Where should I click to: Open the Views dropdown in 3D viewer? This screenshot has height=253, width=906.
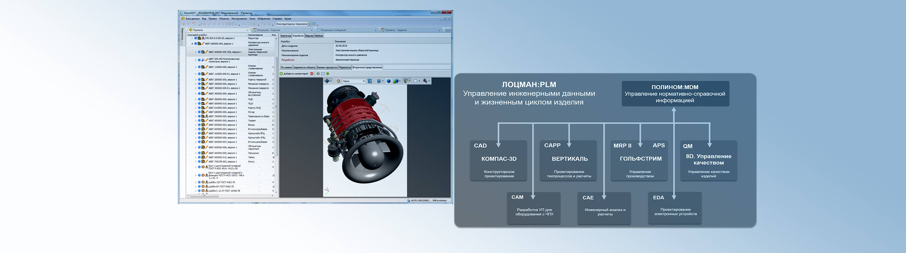coord(363,81)
